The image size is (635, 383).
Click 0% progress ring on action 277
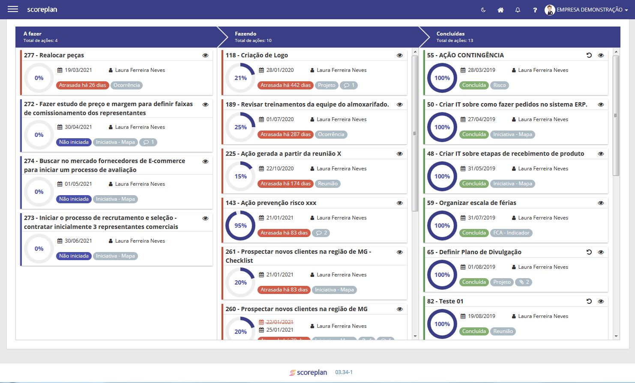[x=39, y=78]
